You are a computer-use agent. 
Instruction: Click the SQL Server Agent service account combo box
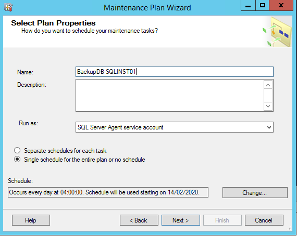point(174,127)
